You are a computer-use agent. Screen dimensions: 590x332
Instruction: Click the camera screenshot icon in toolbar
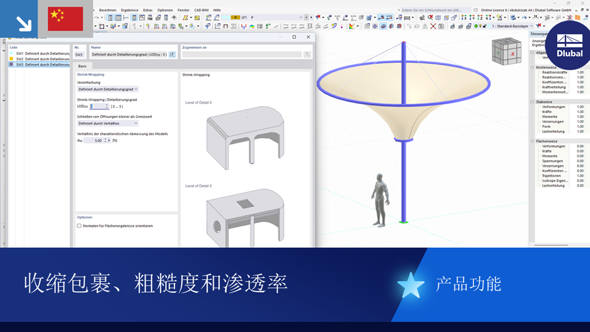point(441,27)
